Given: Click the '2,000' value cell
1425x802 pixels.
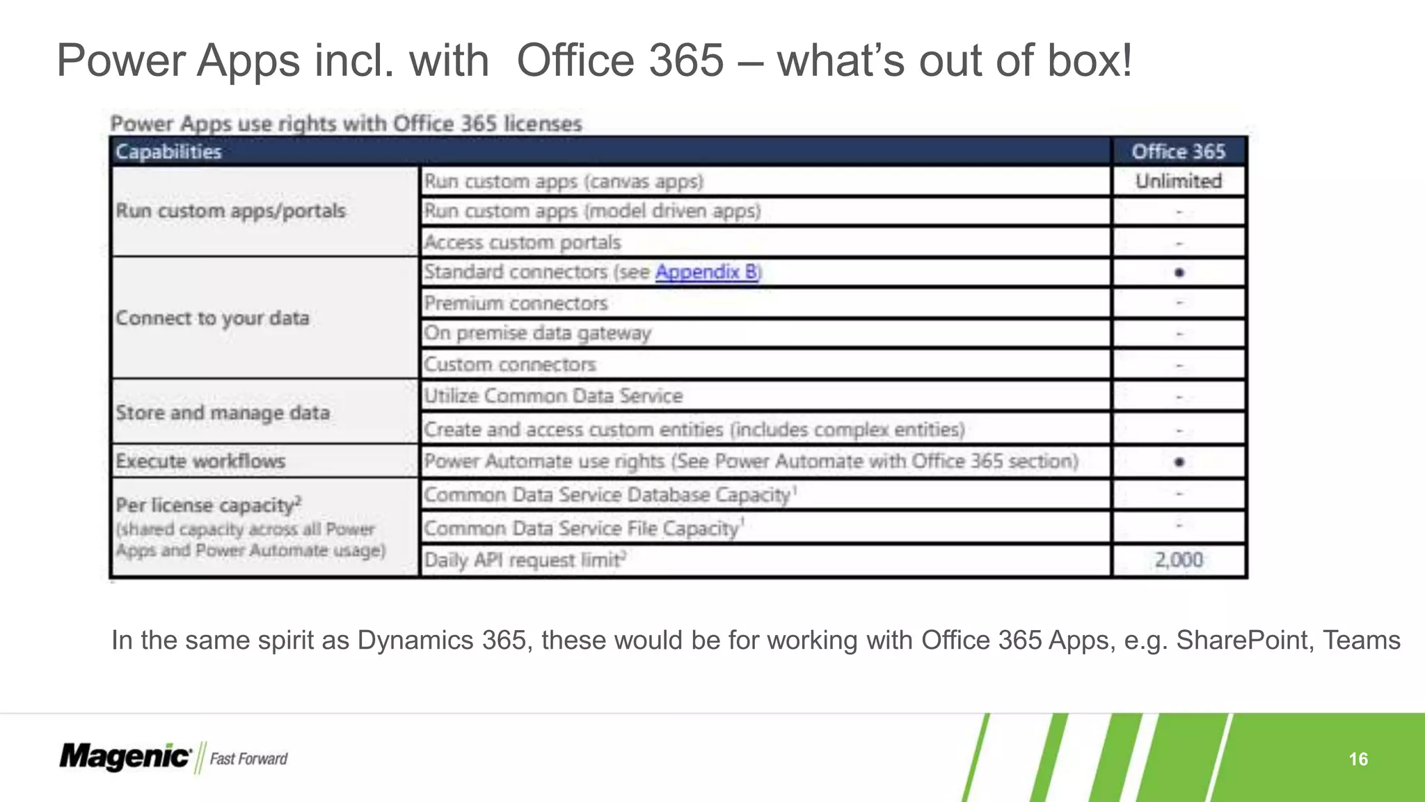Looking at the screenshot, I should (1179, 560).
